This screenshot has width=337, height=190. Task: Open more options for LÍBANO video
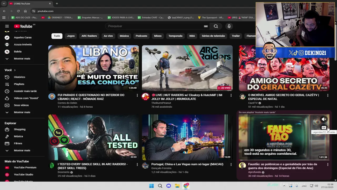point(137,95)
